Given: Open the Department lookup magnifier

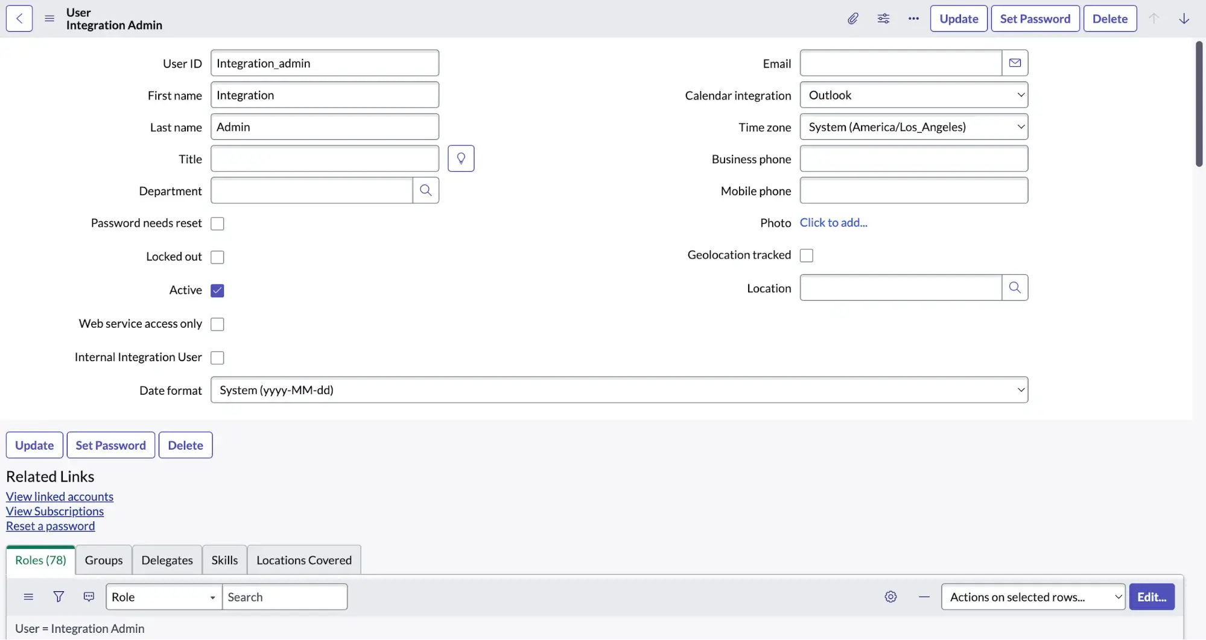Looking at the screenshot, I should pyautogui.click(x=425, y=190).
